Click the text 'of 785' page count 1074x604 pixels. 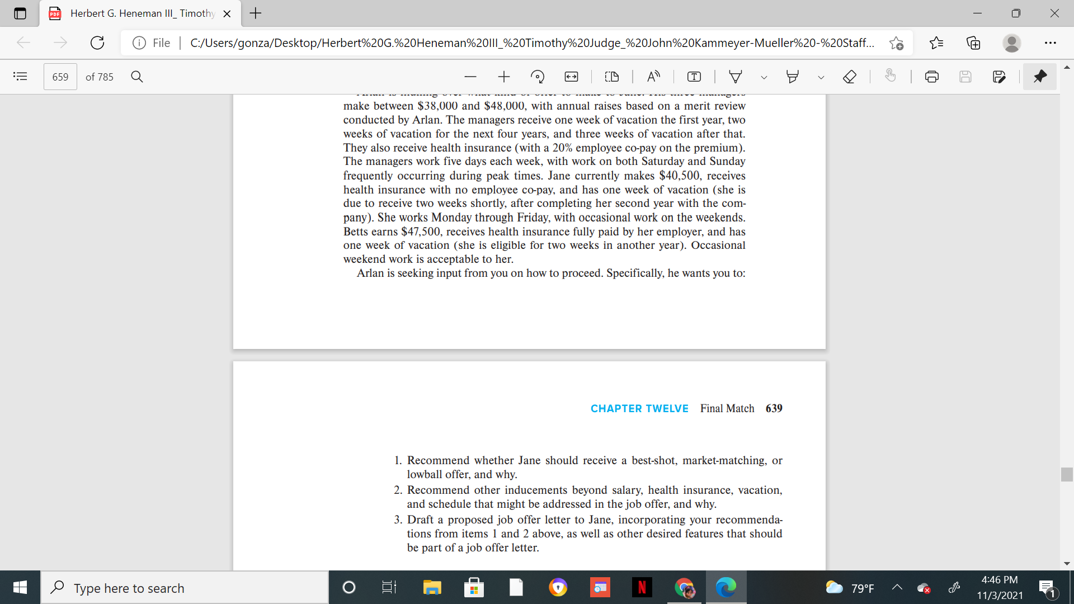100,77
